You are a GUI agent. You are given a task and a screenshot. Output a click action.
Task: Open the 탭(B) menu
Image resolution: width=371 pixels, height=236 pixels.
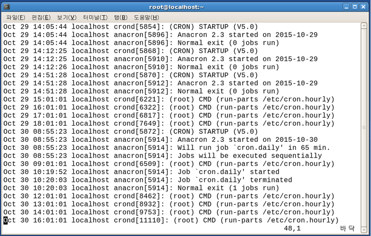tap(121, 17)
